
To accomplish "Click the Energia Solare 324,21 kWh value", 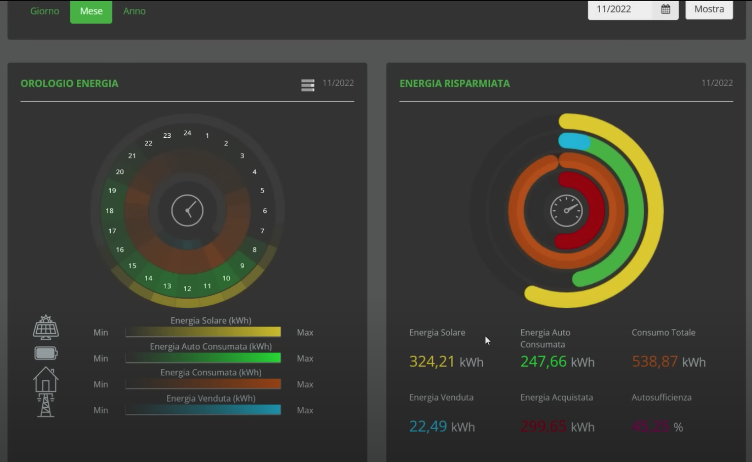I will click(x=445, y=362).
